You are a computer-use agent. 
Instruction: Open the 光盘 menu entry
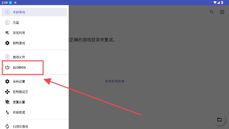(34, 22)
